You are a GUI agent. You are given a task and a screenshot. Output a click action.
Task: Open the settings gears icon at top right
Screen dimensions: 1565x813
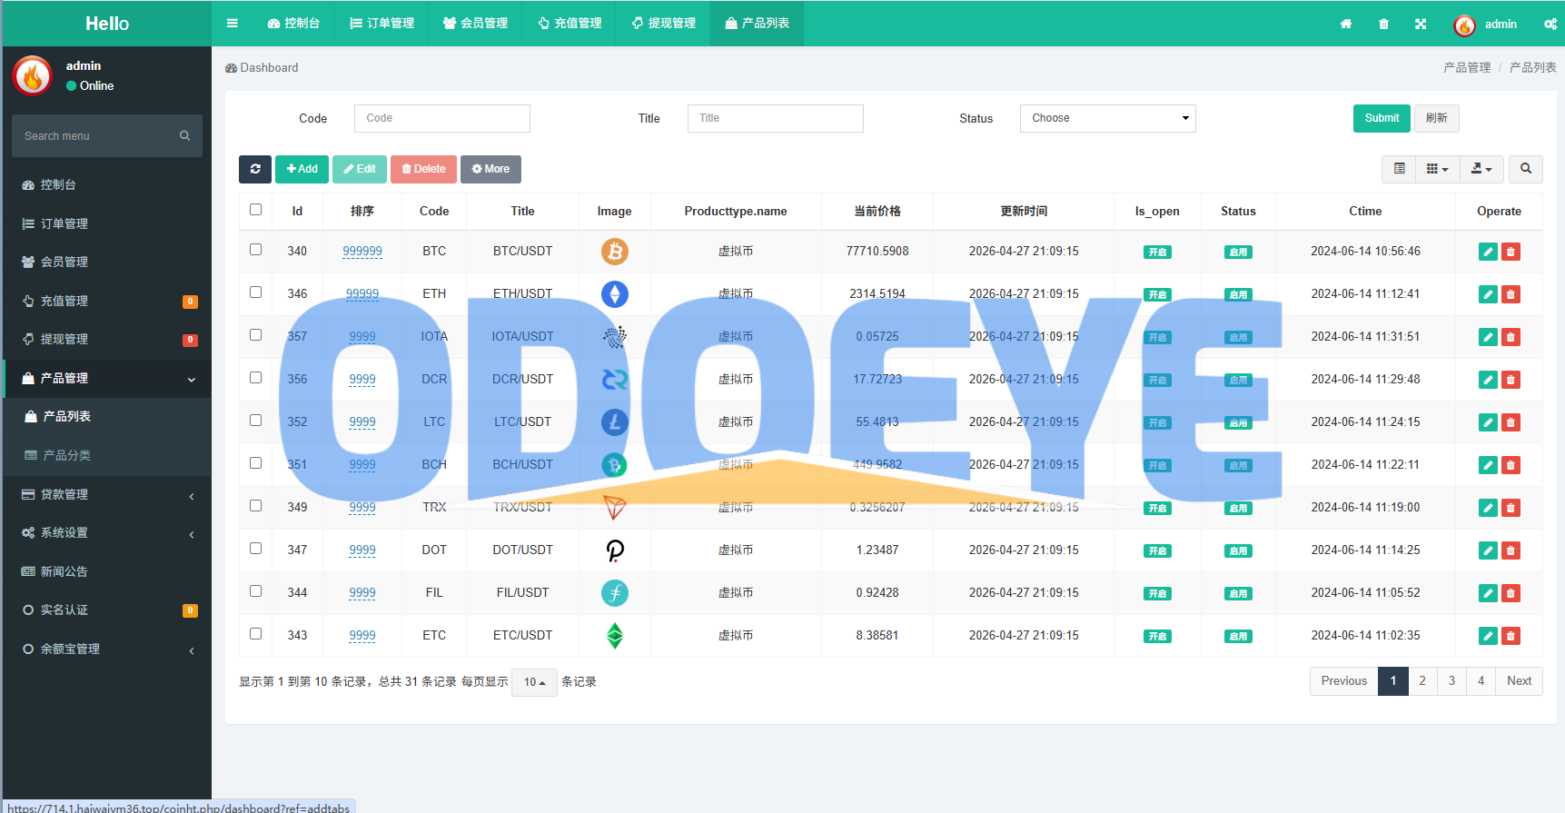click(1550, 25)
